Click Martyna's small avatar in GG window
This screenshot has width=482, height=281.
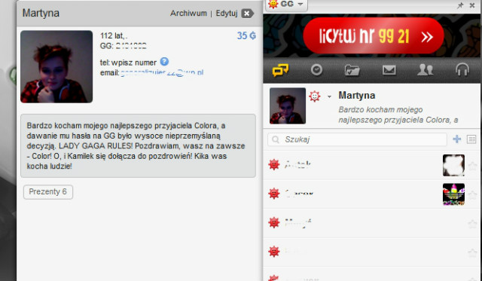tap(288, 105)
